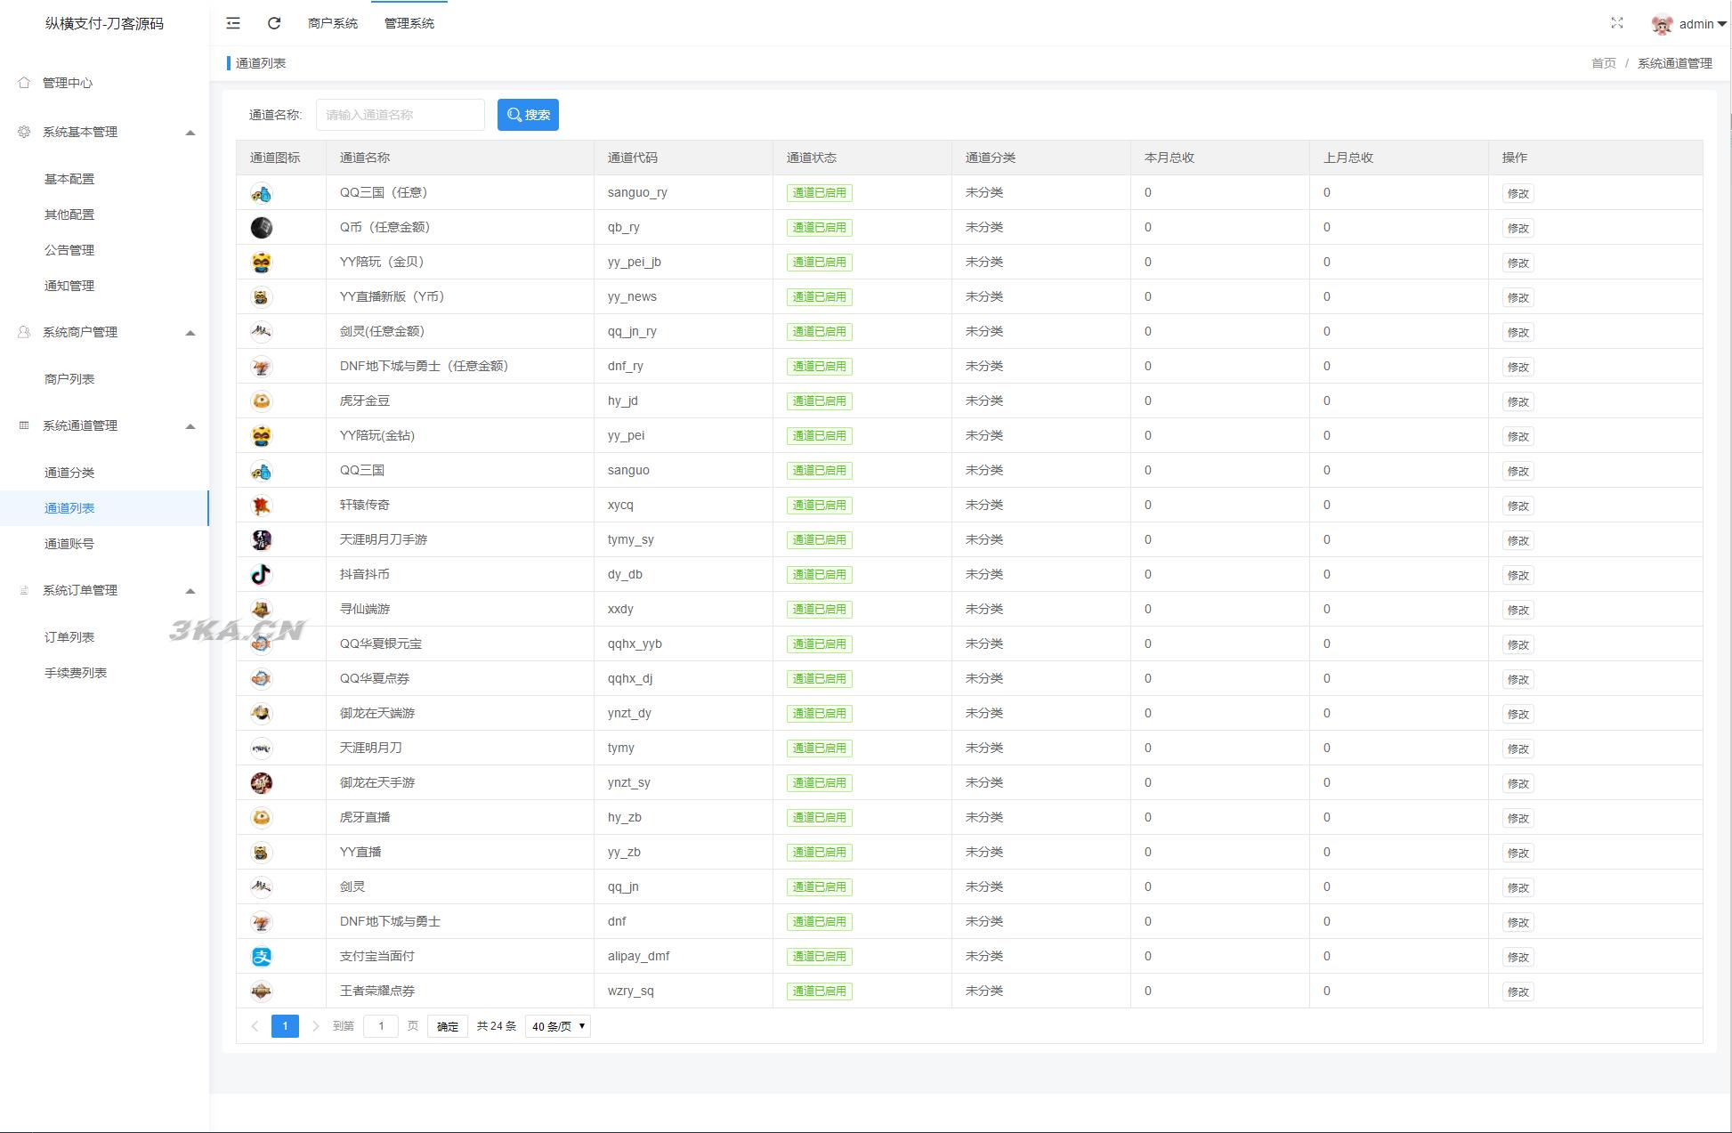This screenshot has height=1133, width=1732.
Task: Click the 虎牙金豆 channel icon
Action: pyautogui.click(x=261, y=401)
